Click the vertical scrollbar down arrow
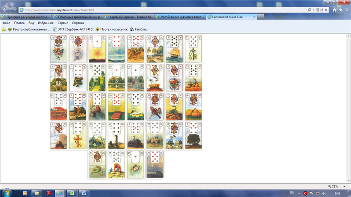351x197 pixels. [349, 181]
